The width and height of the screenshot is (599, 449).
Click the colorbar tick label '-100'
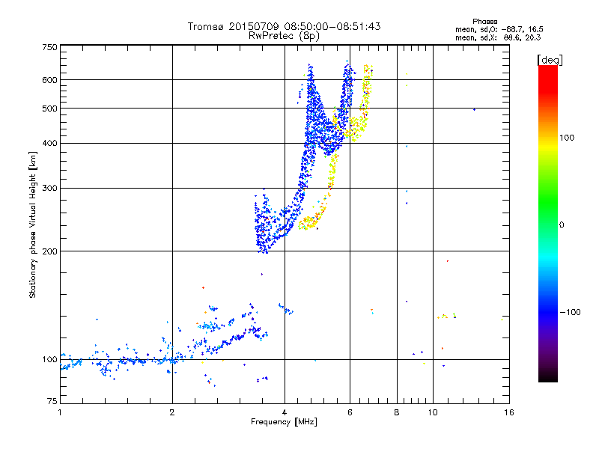570,312
